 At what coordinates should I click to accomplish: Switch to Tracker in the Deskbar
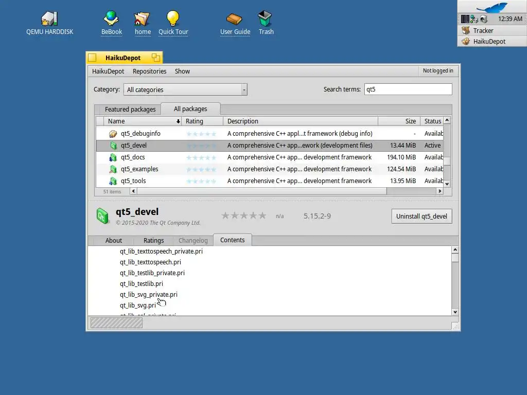tap(492, 30)
